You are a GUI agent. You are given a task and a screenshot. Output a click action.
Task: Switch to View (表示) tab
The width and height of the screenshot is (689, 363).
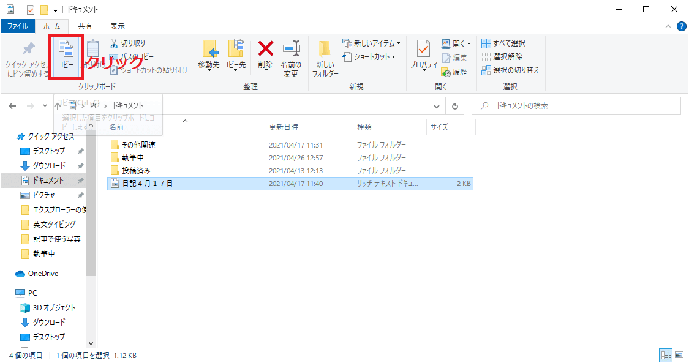[x=118, y=26]
